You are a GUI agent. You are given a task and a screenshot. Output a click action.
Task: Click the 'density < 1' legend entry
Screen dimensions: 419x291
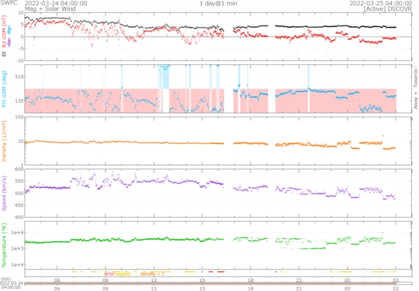tap(151, 273)
